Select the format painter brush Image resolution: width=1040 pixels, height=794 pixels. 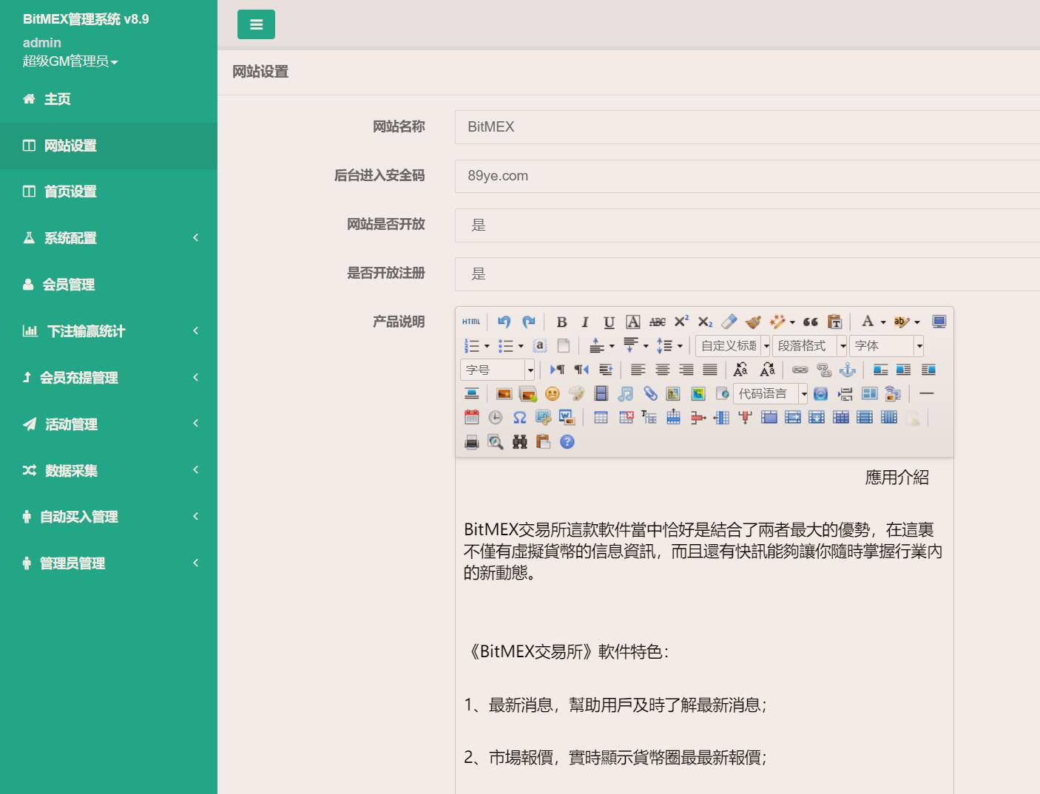[754, 322]
